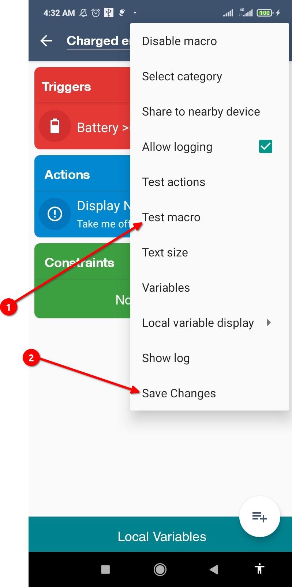Run Test macro from the menu
Viewport: 292px width, 587px height.
coord(210,217)
